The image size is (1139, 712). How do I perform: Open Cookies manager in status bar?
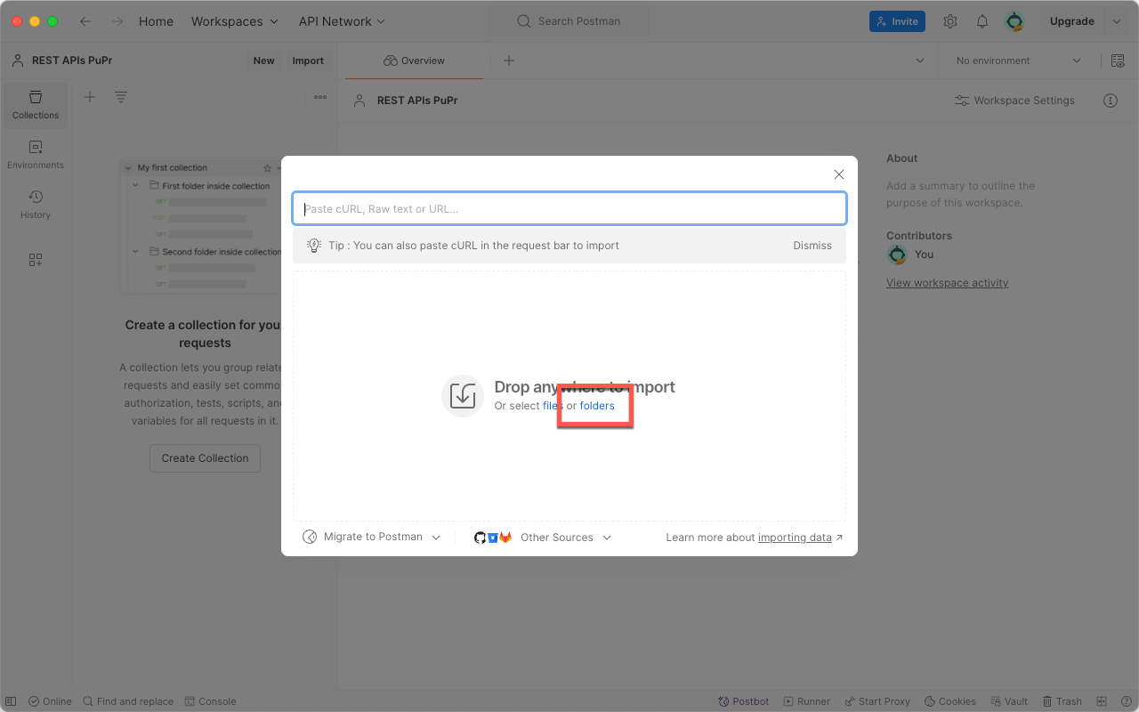point(949,701)
